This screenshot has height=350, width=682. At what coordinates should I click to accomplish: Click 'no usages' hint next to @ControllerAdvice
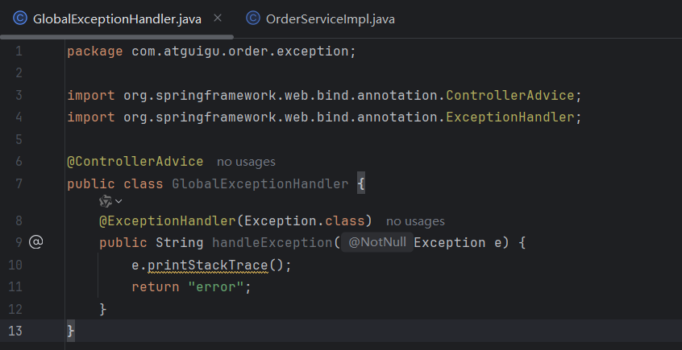[246, 162]
